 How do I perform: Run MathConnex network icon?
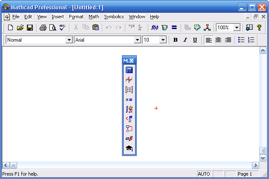coord(207,27)
